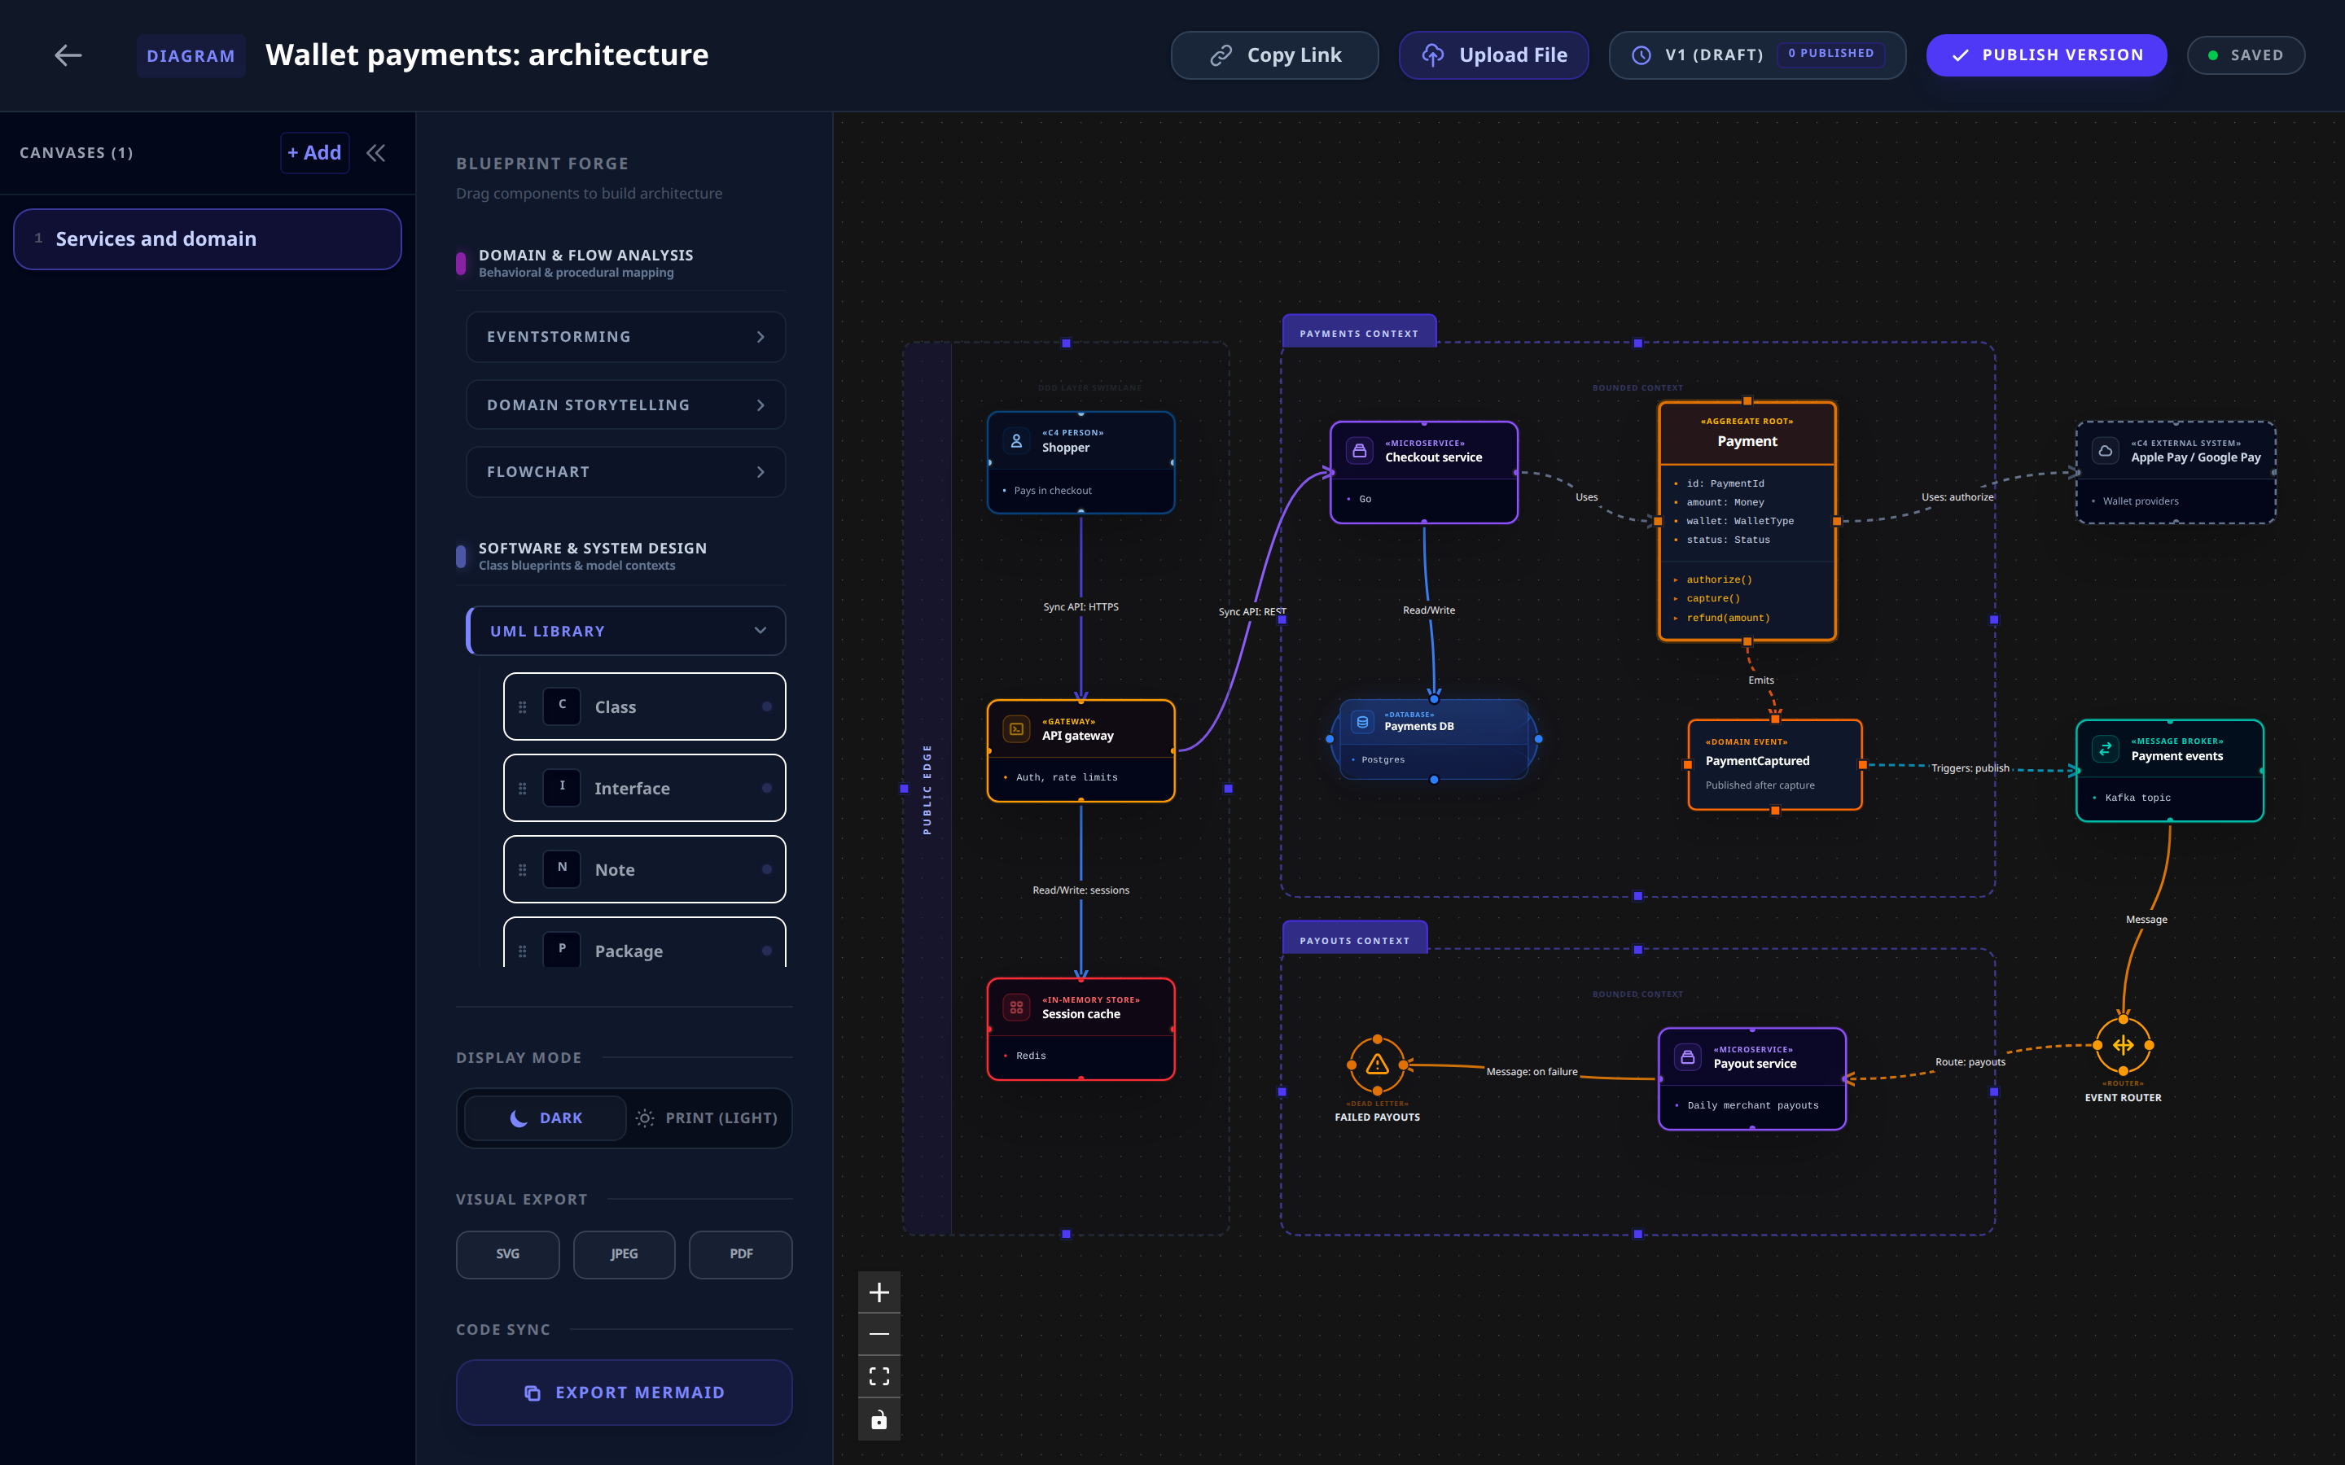Select the Event Router node icon
The image size is (2345, 1465).
pos(2123,1044)
